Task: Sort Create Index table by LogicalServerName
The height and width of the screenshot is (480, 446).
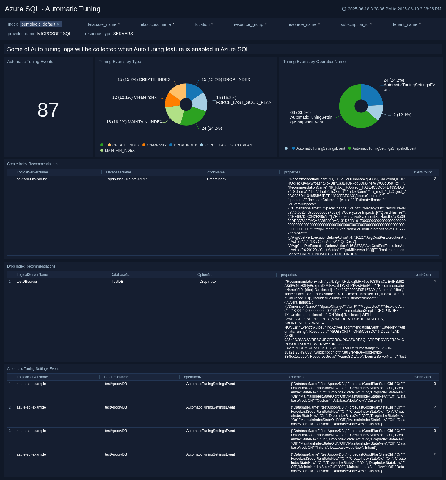Action: tap(32, 172)
